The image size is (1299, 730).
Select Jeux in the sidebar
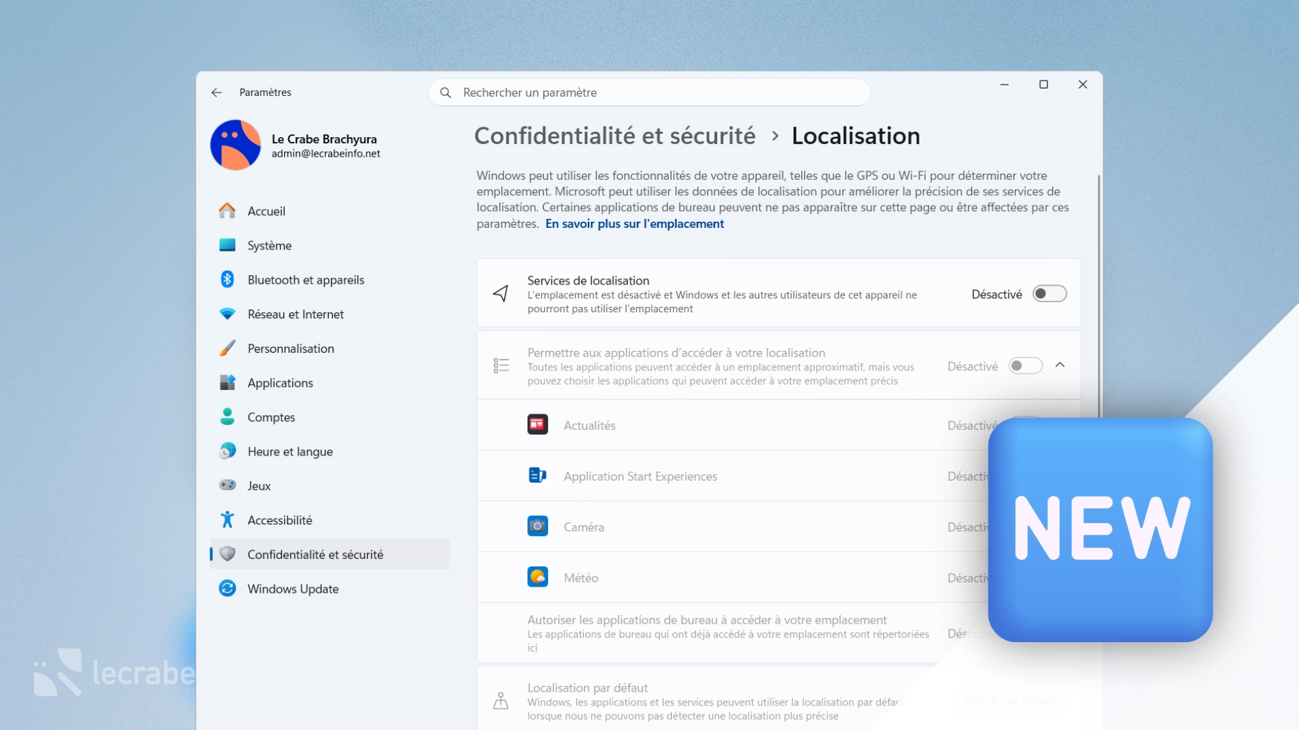click(329, 486)
